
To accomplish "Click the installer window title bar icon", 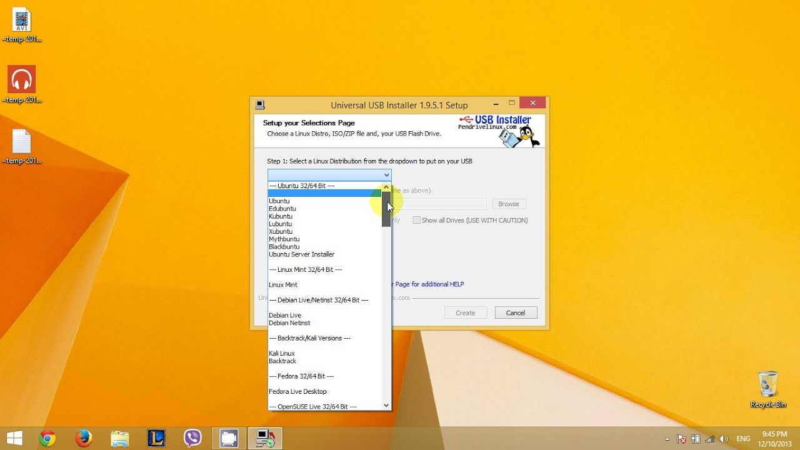I will 260,104.
